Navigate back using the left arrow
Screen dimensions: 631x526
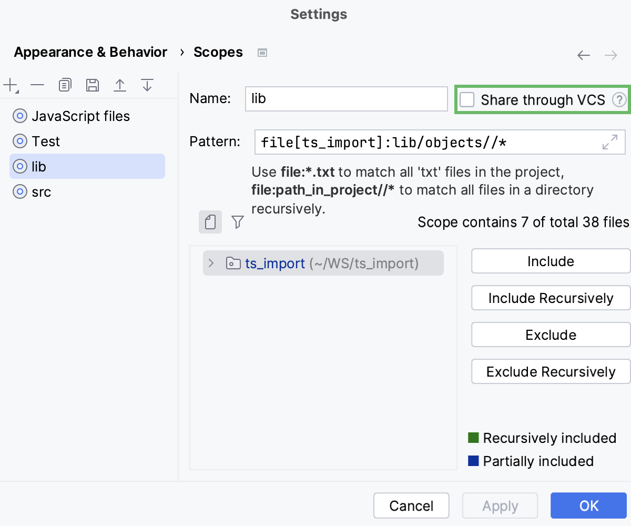point(584,55)
